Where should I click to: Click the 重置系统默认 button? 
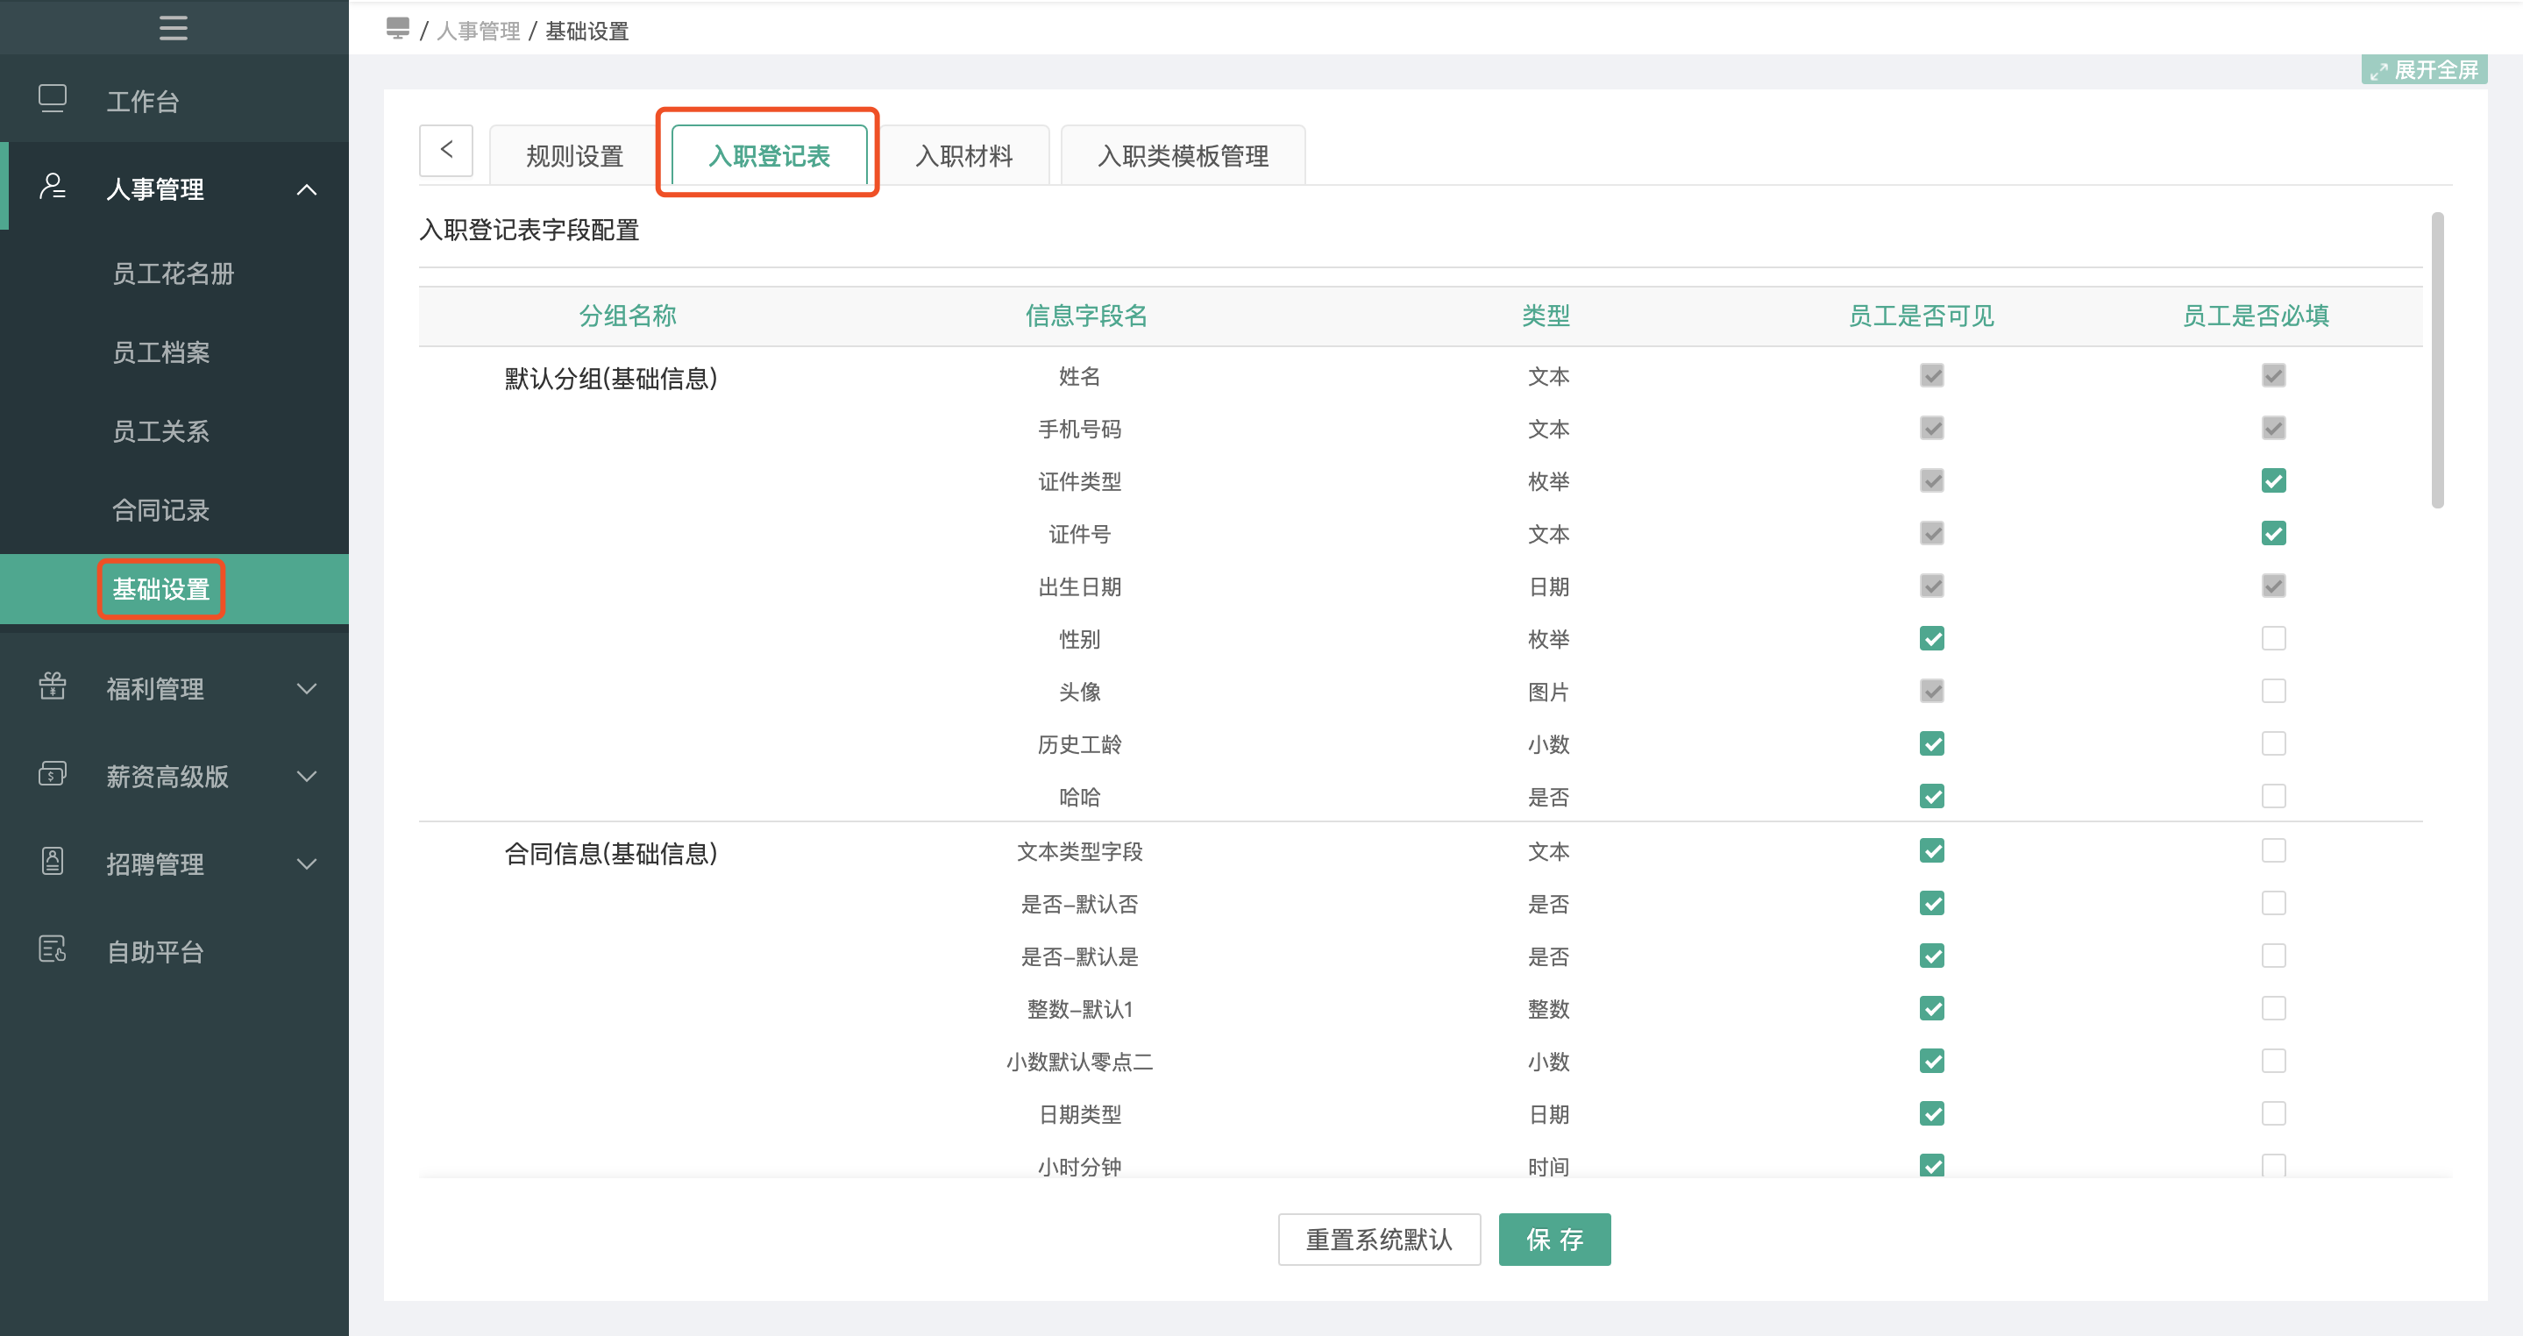(1379, 1240)
